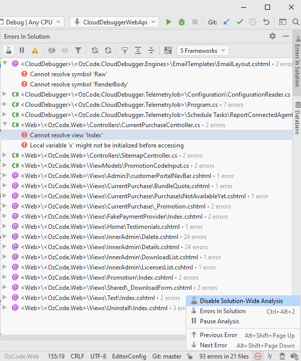Toggle warnings display triangle icon
The height and width of the screenshot is (361, 301).
tap(35, 50)
